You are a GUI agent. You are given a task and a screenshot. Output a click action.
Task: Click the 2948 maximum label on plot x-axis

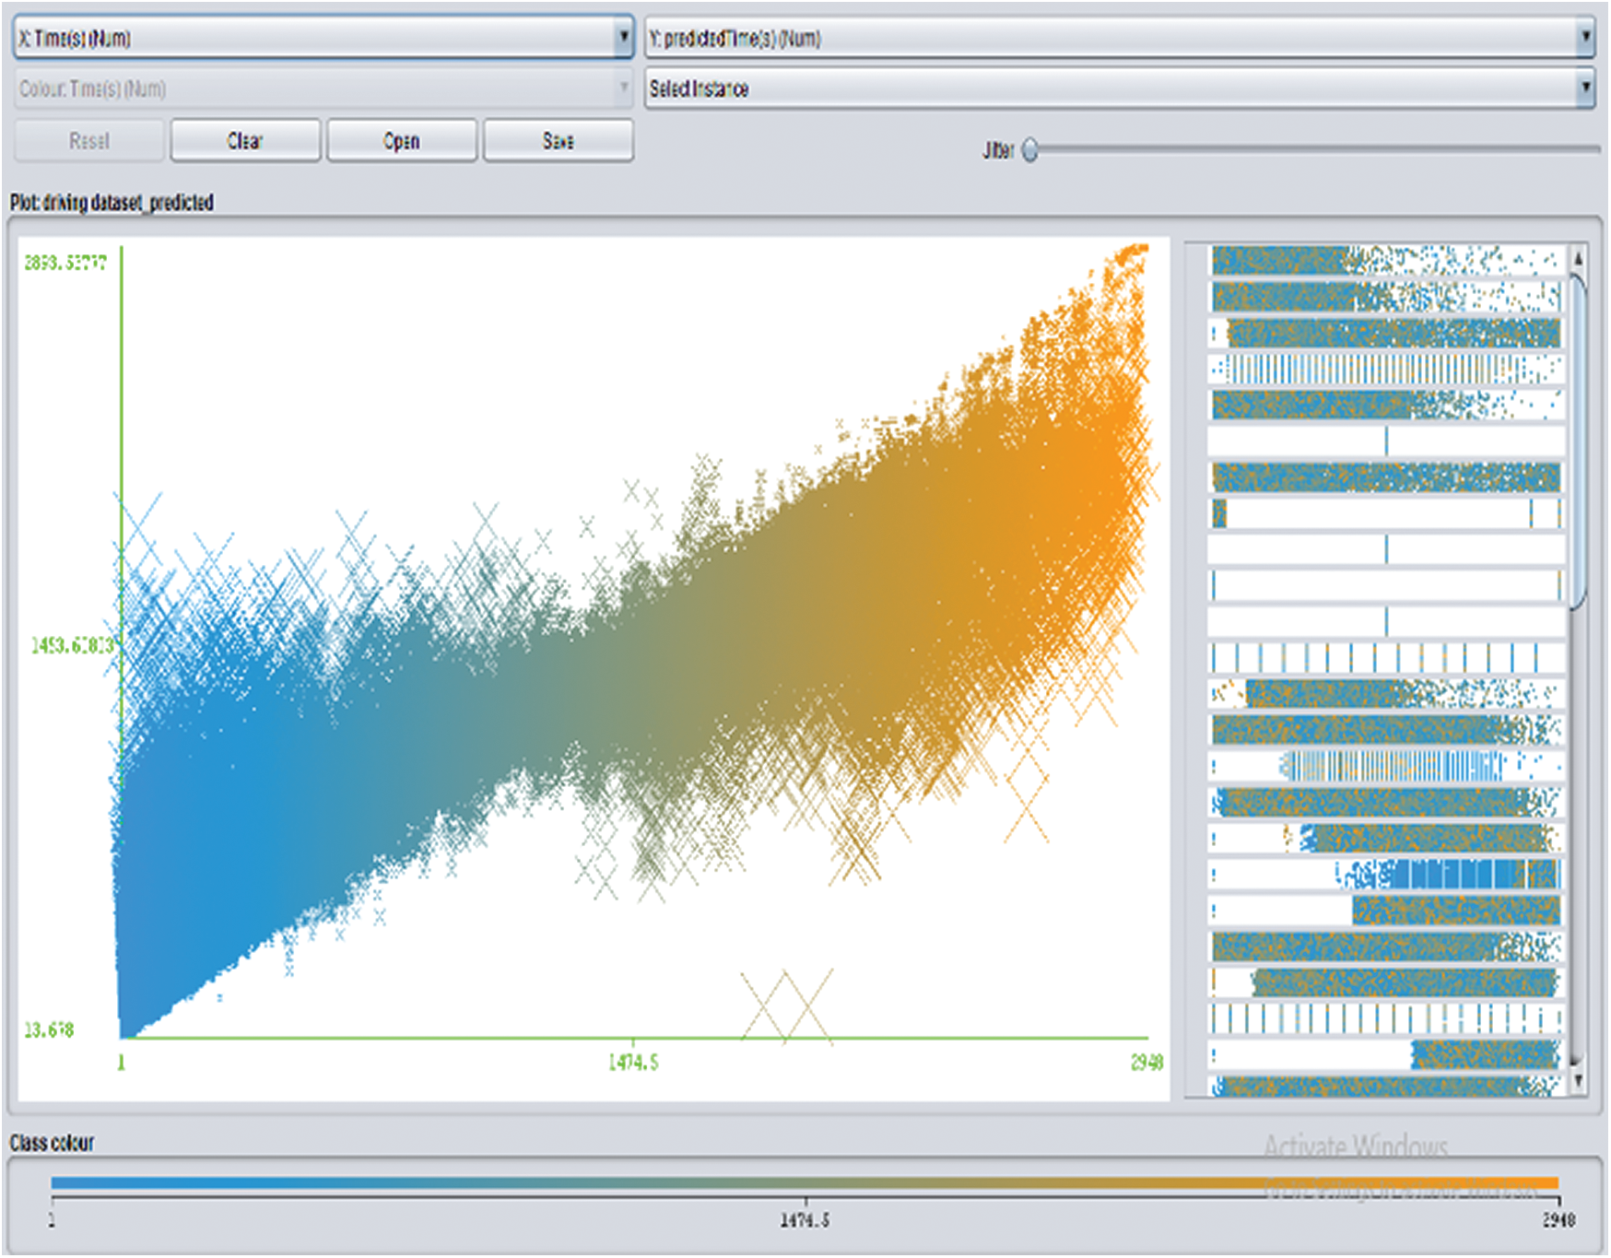point(1147,1063)
